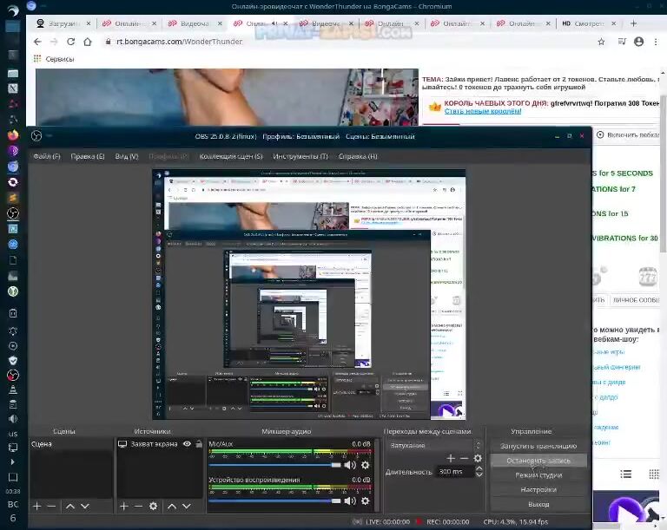This screenshot has width=667, height=530.
Task: Click the Start Streaming button
Action: [538, 446]
